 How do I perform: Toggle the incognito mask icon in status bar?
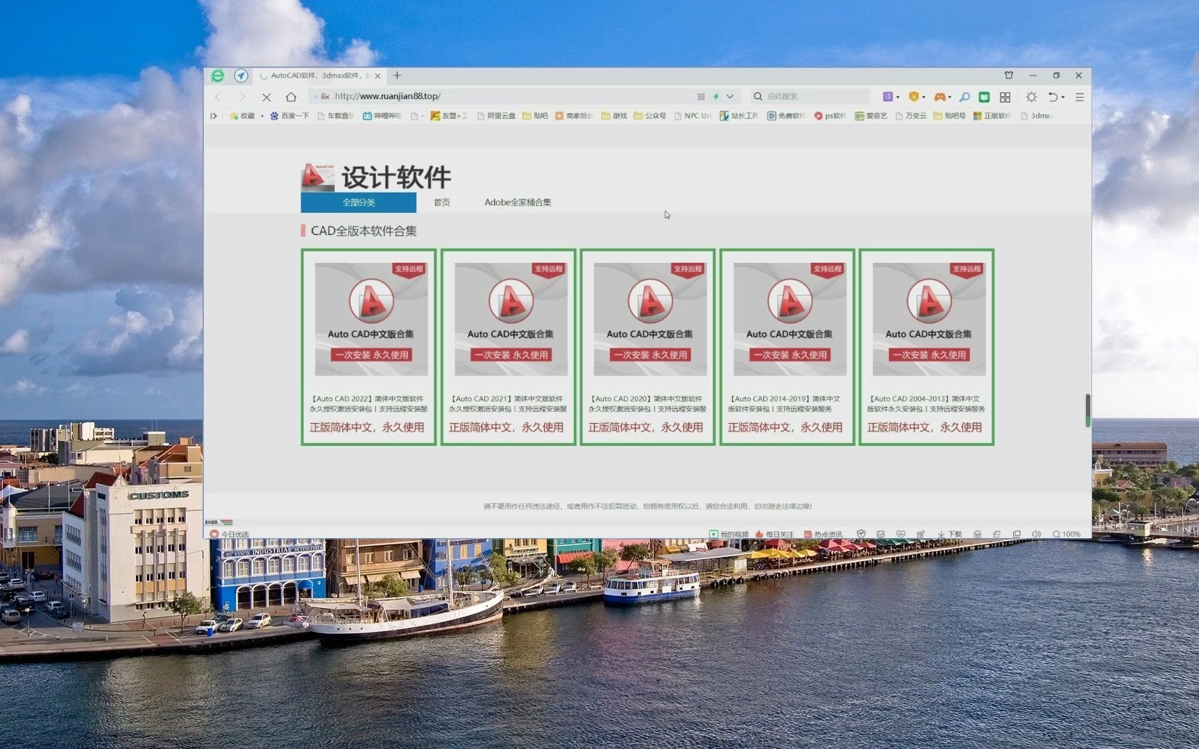point(977,534)
